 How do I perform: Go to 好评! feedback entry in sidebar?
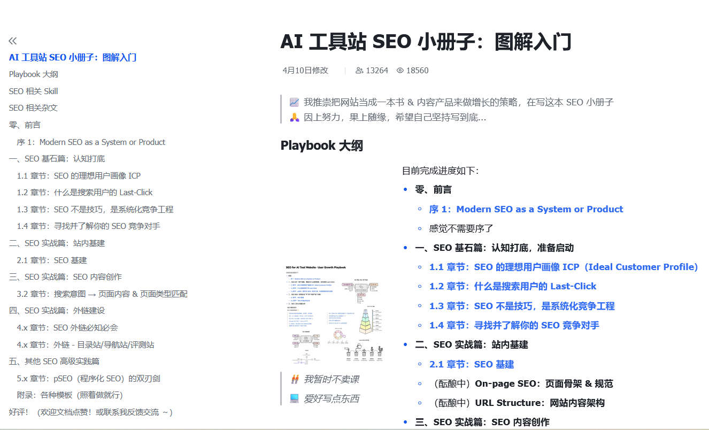click(91, 412)
